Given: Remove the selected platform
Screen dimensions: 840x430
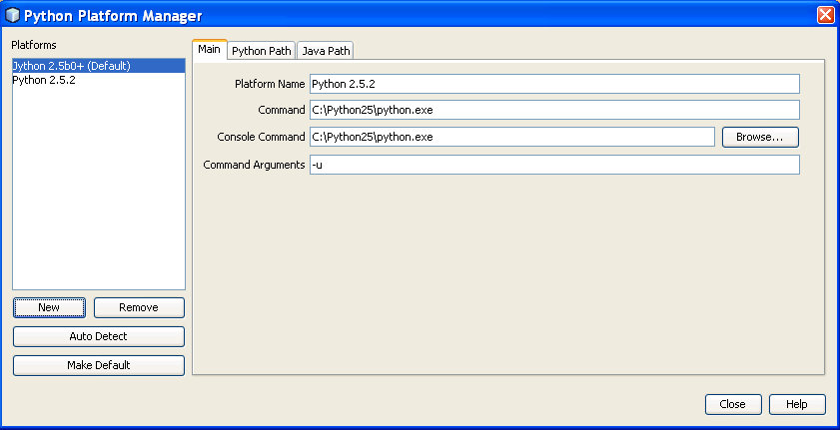Looking at the screenshot, I should 139,307.
